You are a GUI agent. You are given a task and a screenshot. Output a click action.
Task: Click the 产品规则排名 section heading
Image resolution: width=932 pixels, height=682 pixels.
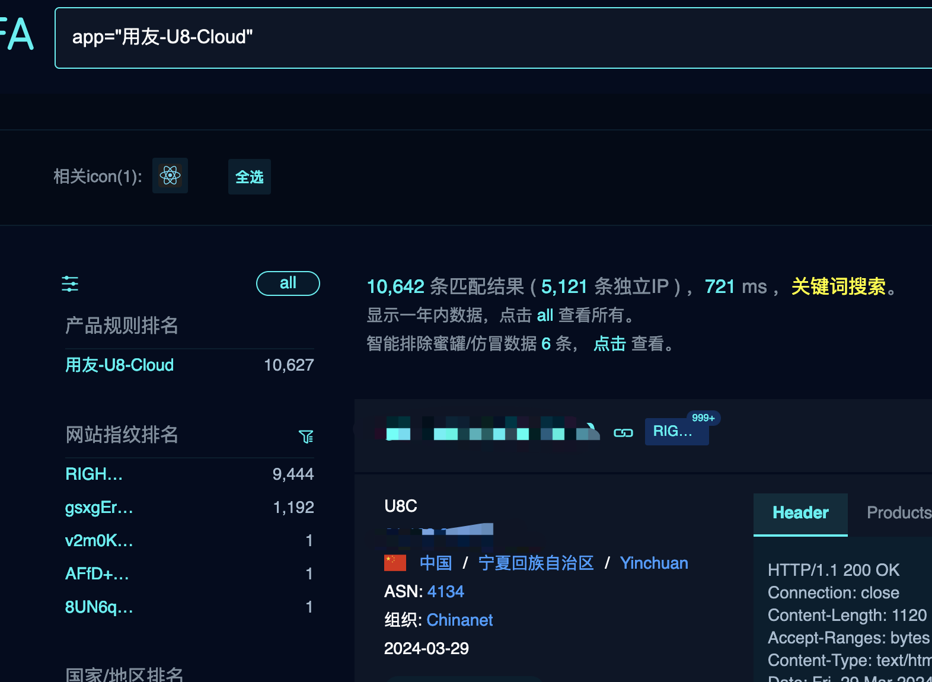[x=122, y=326]
